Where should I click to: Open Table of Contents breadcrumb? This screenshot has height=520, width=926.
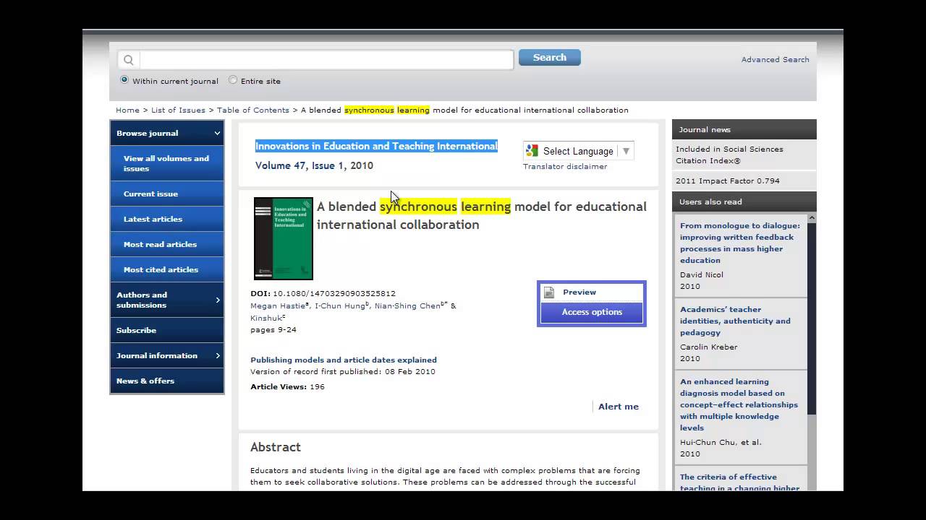(253, 110)
